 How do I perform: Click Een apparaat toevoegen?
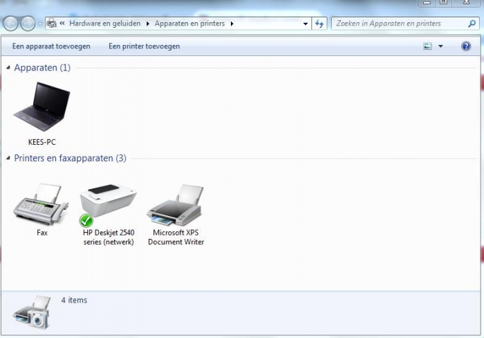tap(51, 46)
